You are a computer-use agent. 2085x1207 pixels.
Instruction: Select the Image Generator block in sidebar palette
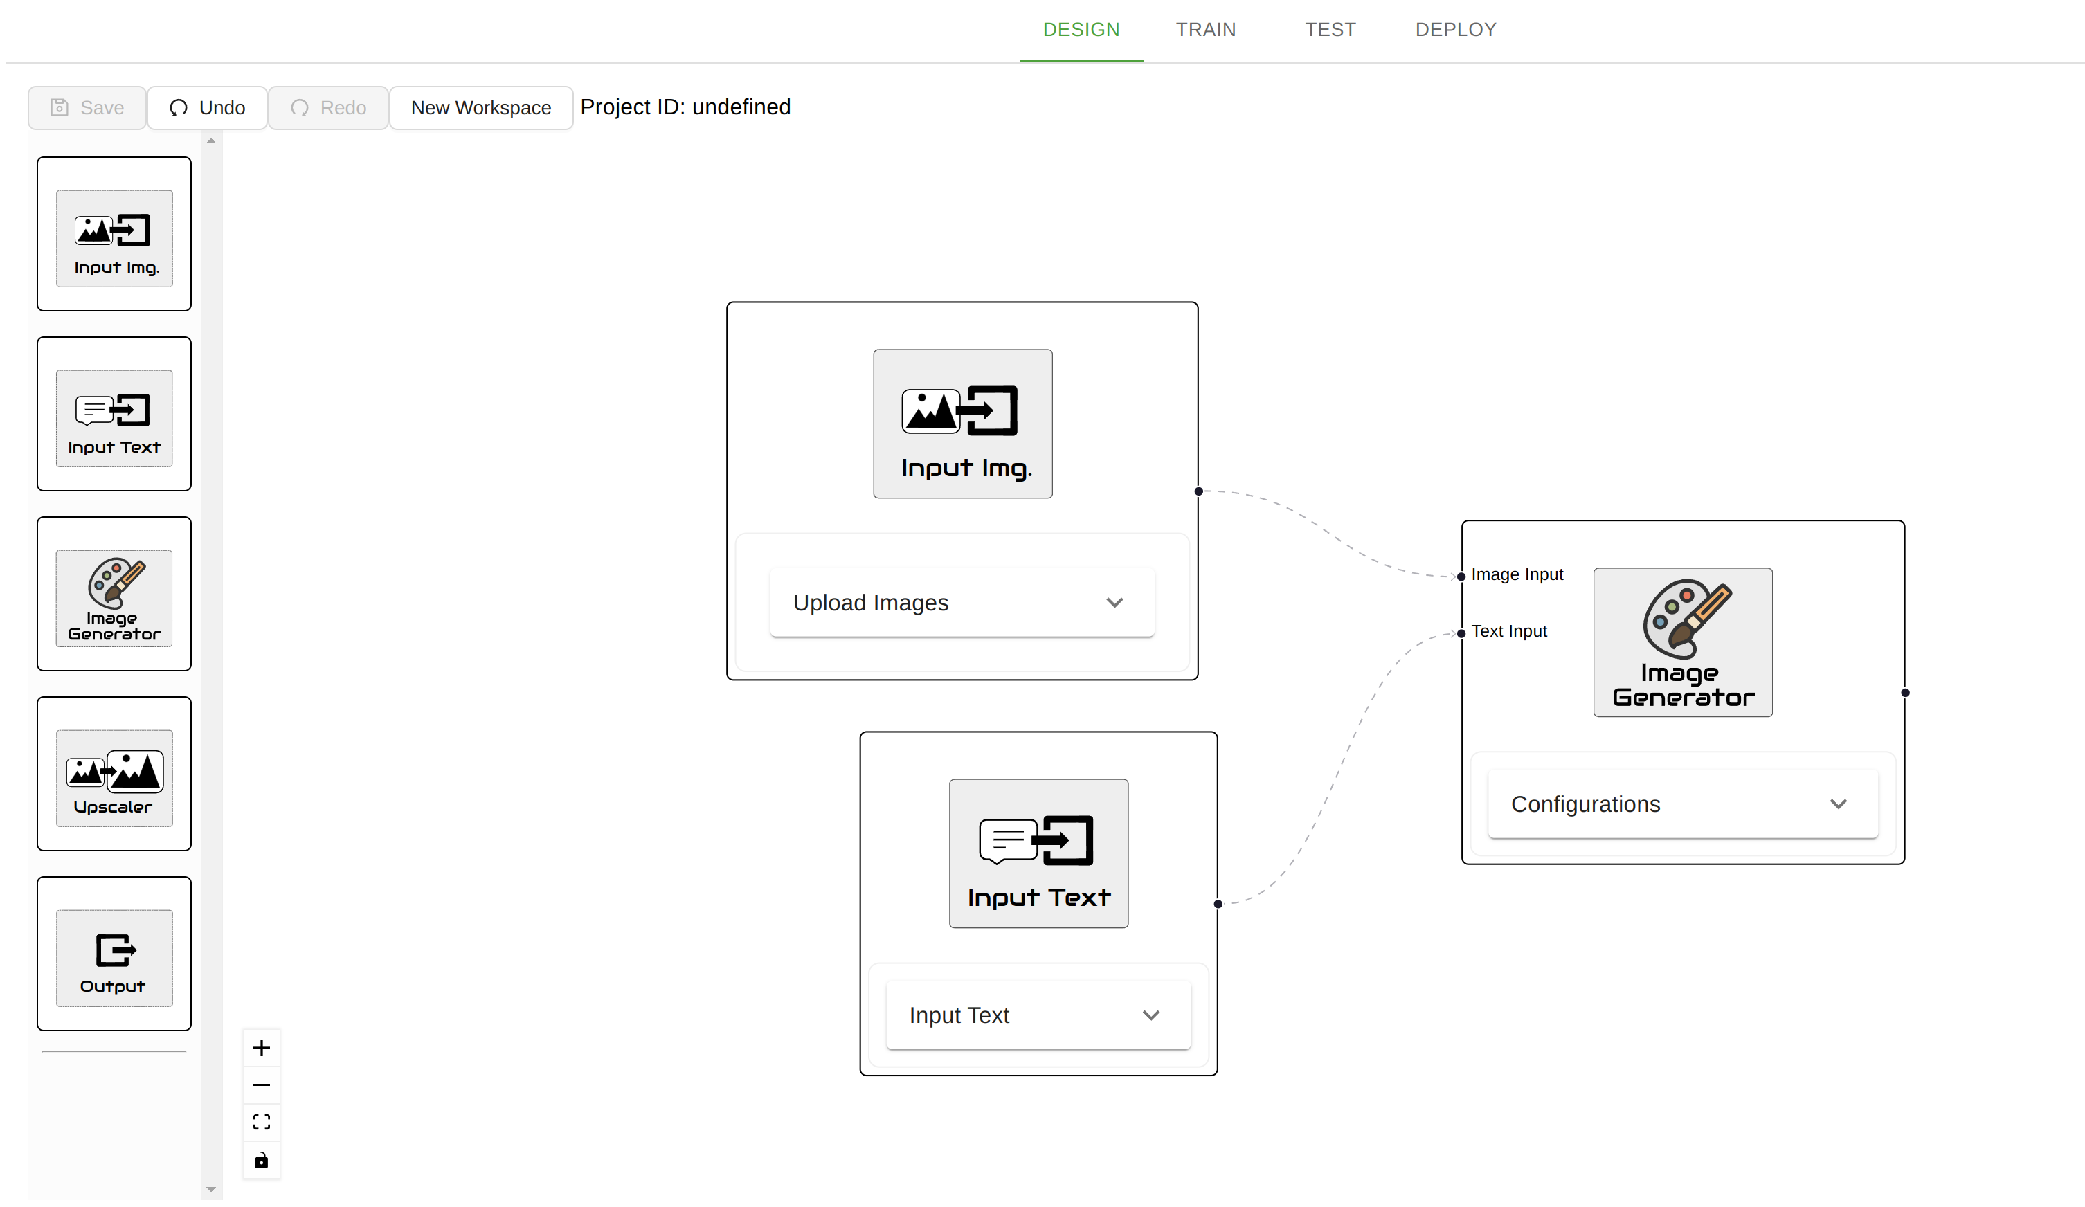[114, 594]
